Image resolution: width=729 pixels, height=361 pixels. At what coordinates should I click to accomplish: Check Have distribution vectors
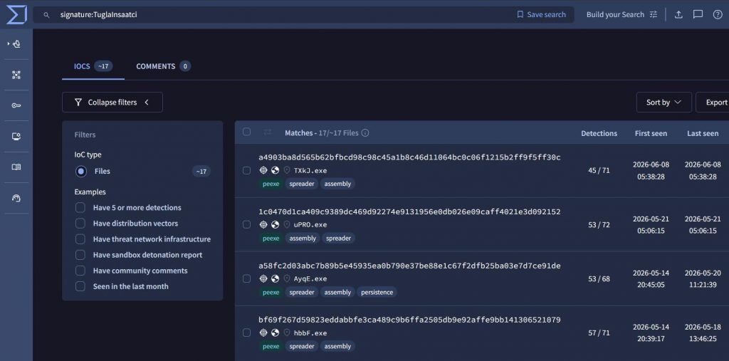pos(80,224)
